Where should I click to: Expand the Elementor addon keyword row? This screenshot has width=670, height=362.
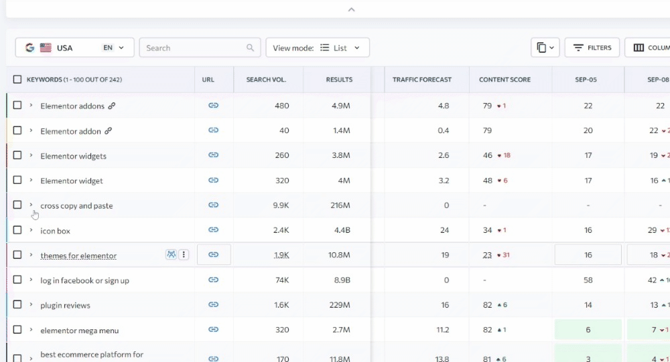tap(31, 130)
